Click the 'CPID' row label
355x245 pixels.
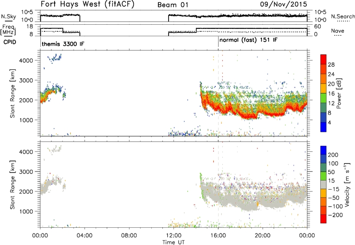[10, 42]
